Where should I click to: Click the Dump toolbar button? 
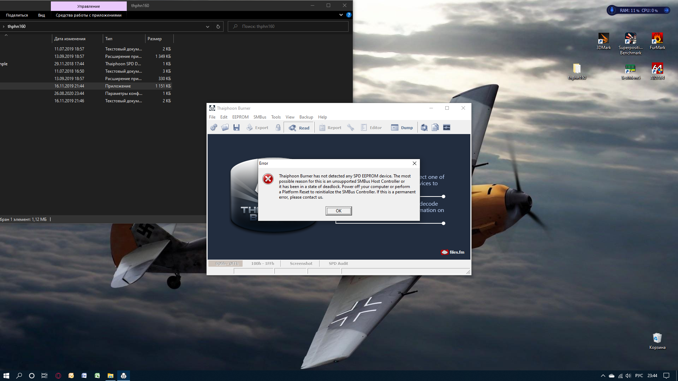402,128
